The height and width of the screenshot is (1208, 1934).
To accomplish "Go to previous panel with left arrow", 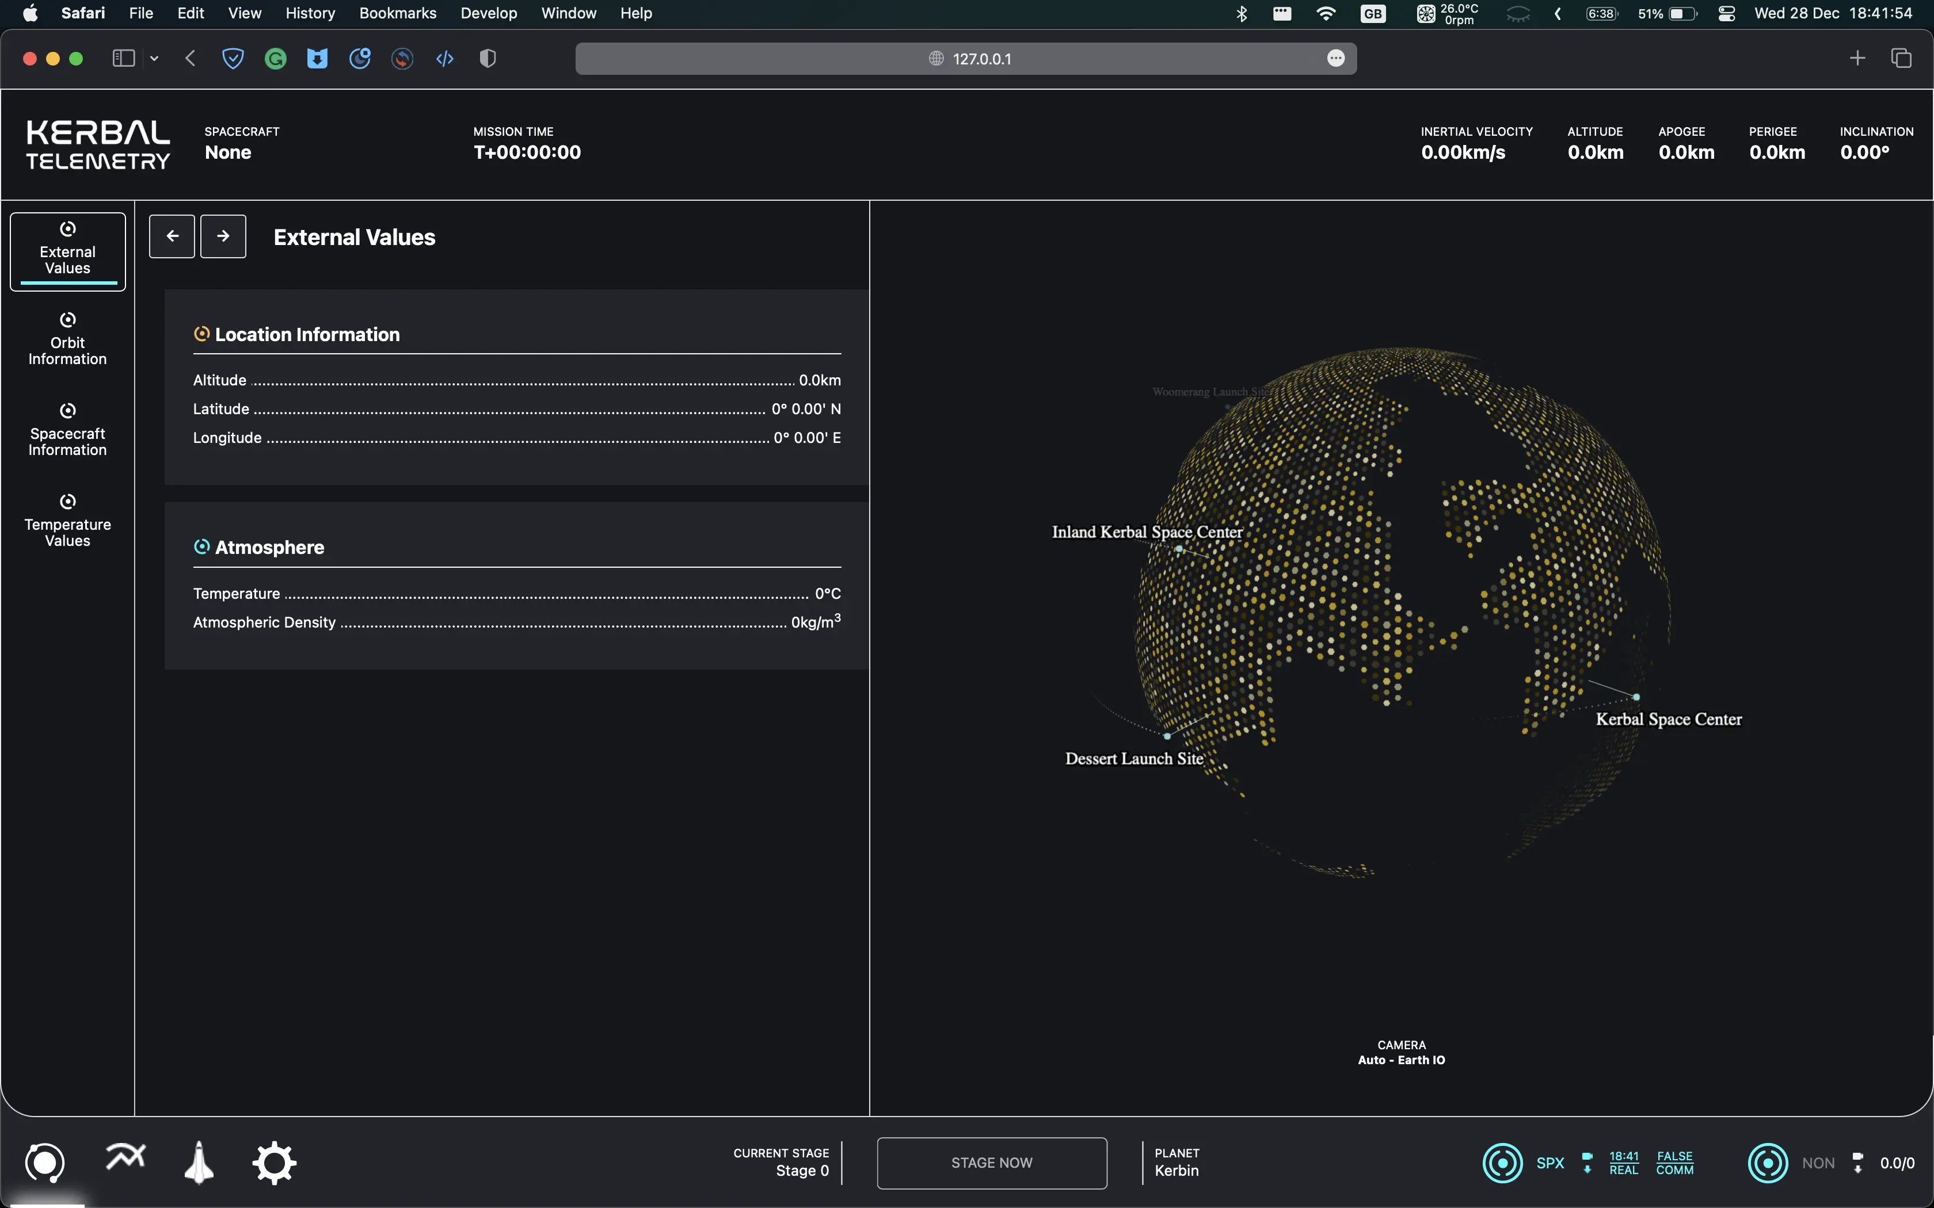I will click(172, 236).
